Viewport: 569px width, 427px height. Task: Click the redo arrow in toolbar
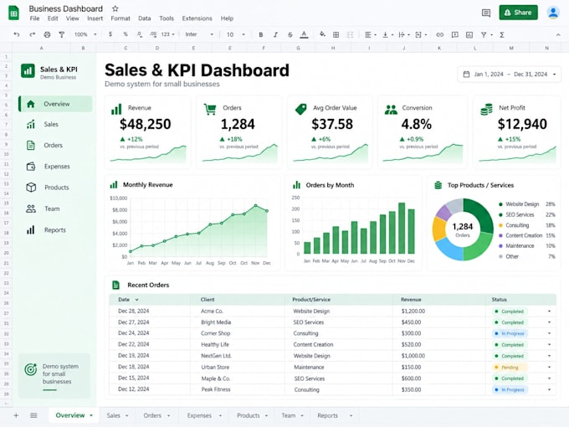pos(33,34)
